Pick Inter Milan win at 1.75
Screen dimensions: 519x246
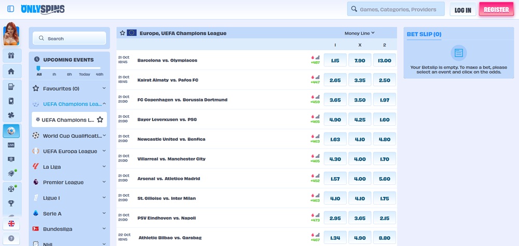[x=385, y=198]
